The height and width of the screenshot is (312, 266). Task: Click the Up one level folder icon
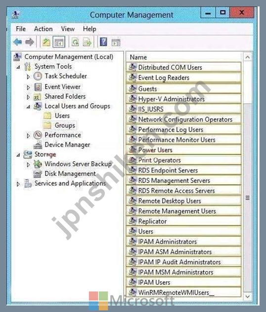(46, 42)
